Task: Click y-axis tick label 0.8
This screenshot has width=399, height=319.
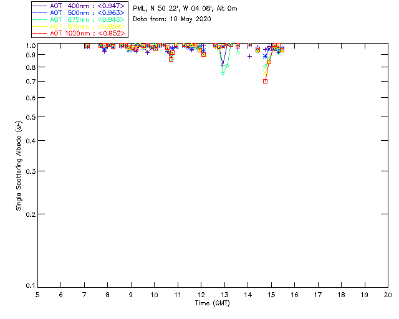Action: tap(31, 67)
